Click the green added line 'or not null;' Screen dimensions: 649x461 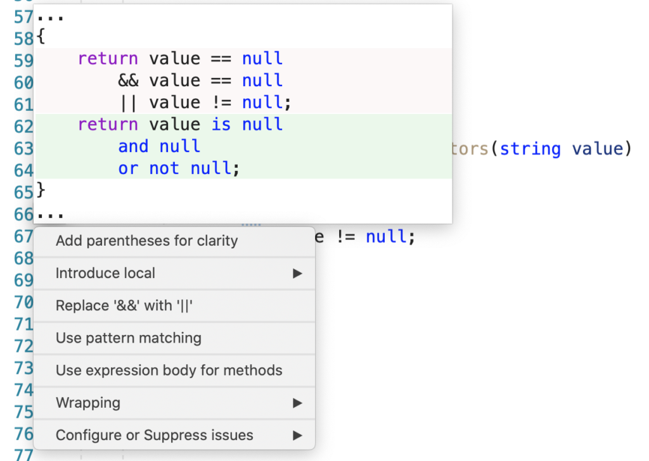click(167, 168)
